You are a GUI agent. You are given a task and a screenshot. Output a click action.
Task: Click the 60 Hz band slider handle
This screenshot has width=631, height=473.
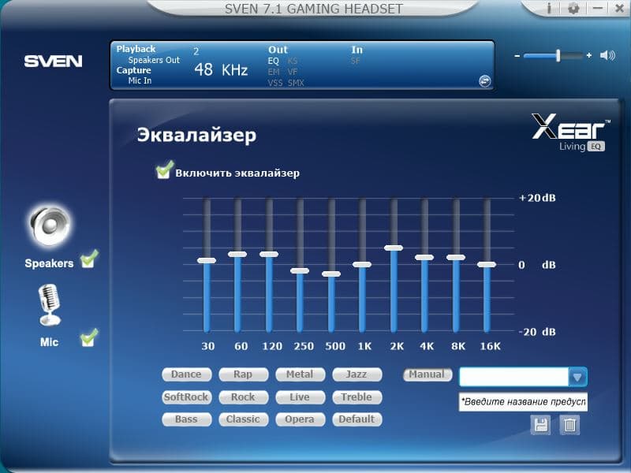coord(237,254)
